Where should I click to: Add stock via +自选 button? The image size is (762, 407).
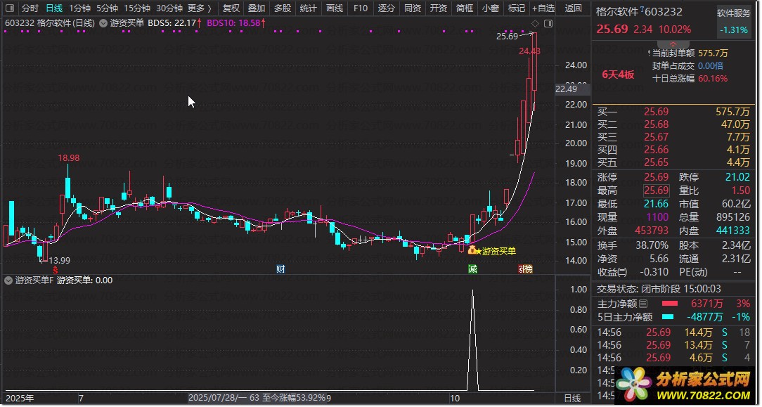point(543,8)
